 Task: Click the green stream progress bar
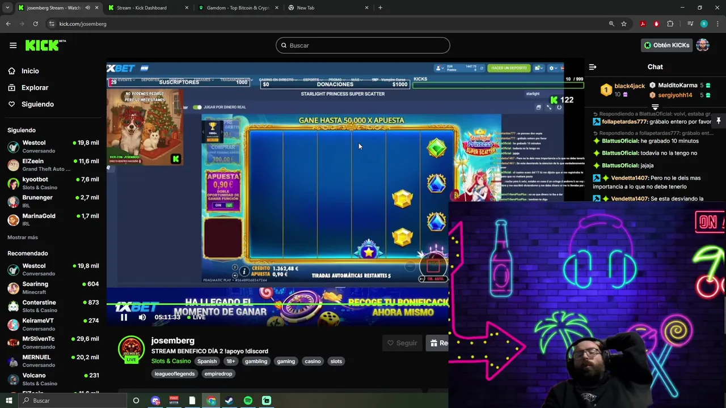(278, 304)
